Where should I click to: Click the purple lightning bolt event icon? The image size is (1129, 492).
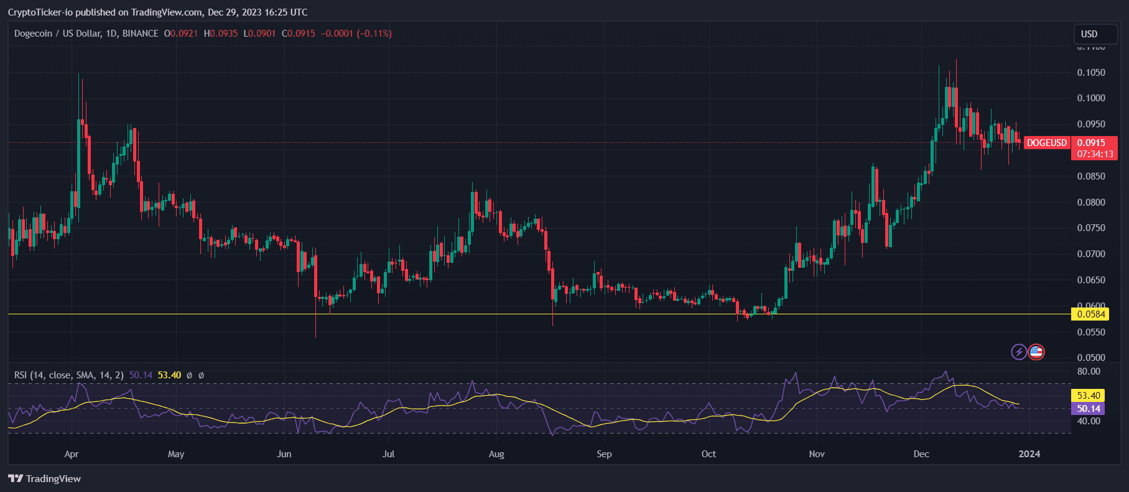(1018, 352)
